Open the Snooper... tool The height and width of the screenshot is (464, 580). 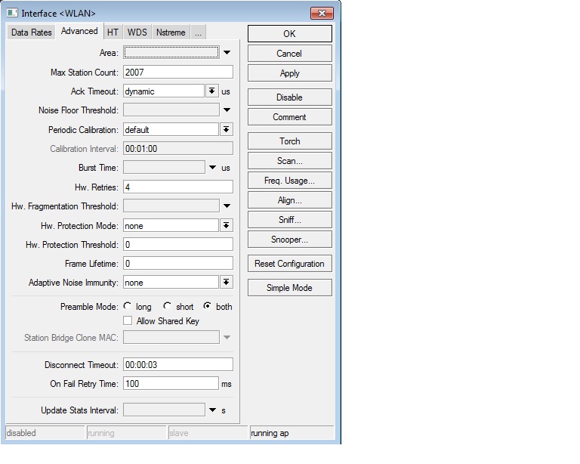click(x=290, y=240)
